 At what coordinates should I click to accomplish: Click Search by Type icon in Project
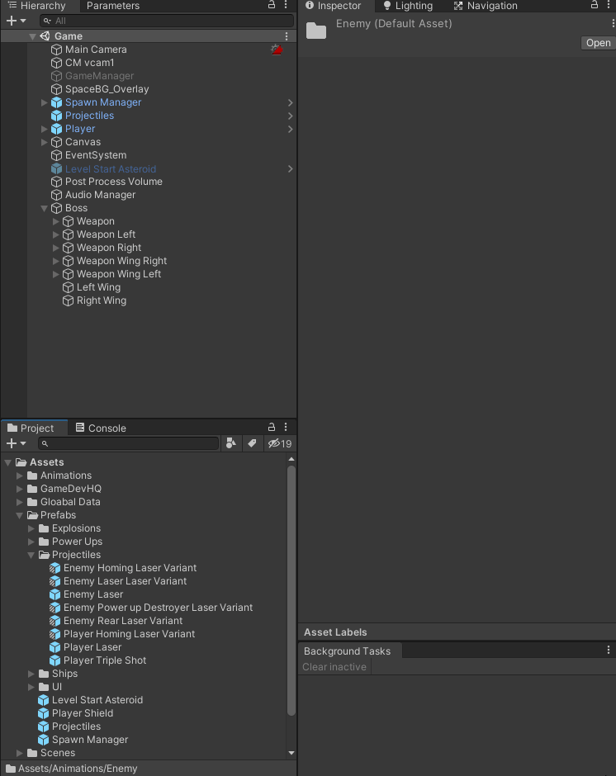click(230, 443)
